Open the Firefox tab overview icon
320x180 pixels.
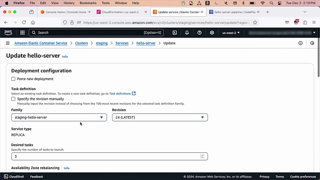[31, 12]
